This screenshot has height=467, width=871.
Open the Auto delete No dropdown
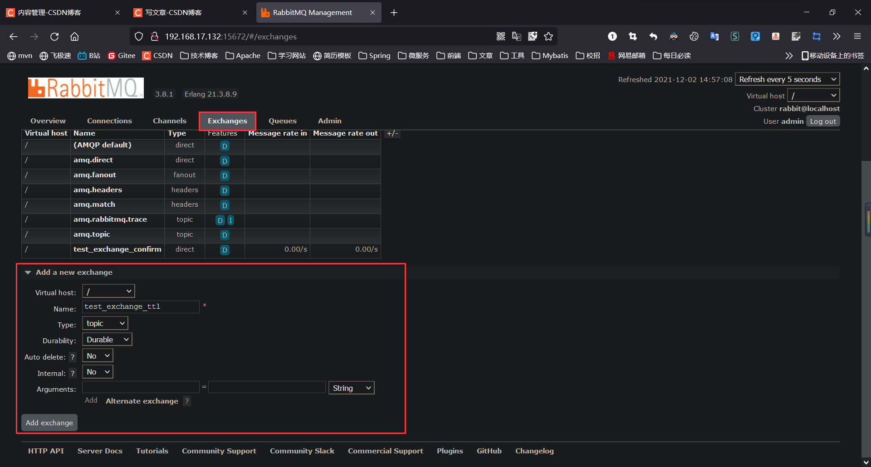[98, 356]
